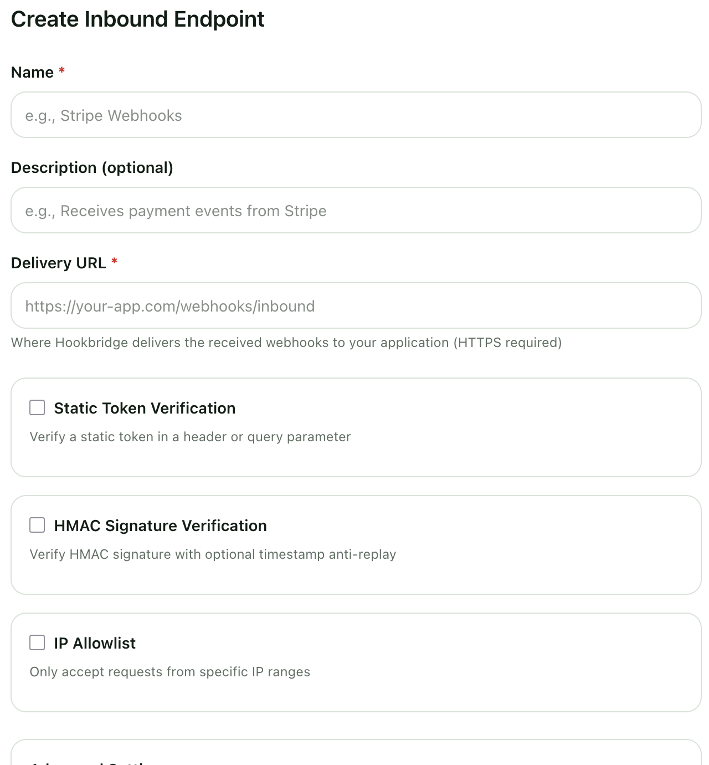The width and height of the screenshot is (709, 765).
Task: Enable the Static Token Verification checkbox
Action: tap(37, 408)
